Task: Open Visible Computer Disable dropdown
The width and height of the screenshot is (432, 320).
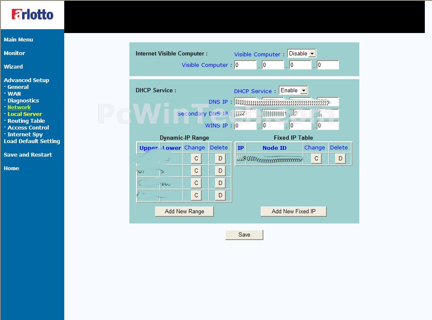Action: (x=302, y=53)
